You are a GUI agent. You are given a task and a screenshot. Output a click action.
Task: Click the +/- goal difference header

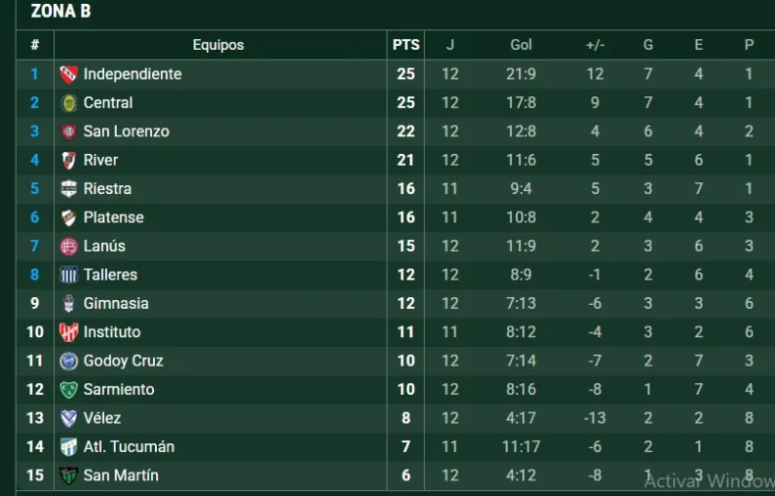[594, 44]
